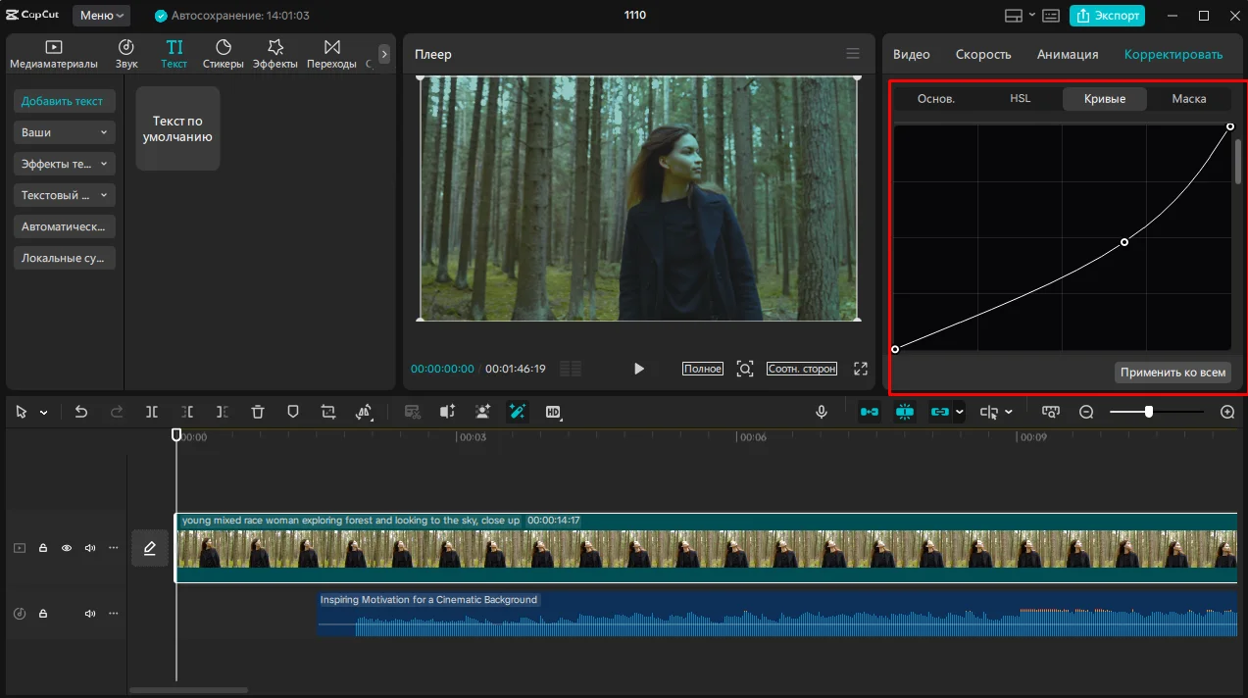Click the crop icon in timeline toolbar
The image size is (1248, 698).
point(328,413)
